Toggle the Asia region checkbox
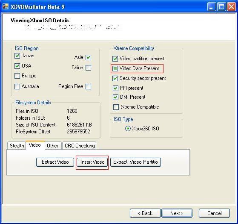The image size is (238, 224). [x=88, y=57]
